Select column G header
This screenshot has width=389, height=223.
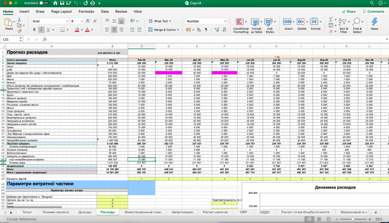250,46
